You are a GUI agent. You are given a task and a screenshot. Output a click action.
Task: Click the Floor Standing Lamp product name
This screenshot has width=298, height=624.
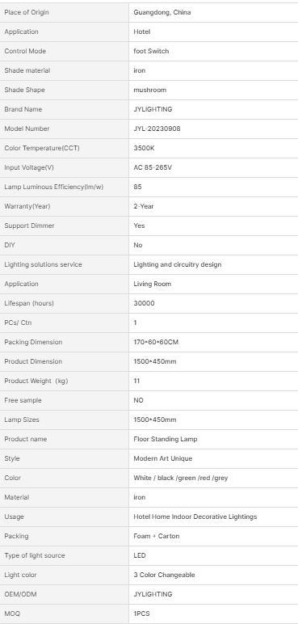(166, 440)
